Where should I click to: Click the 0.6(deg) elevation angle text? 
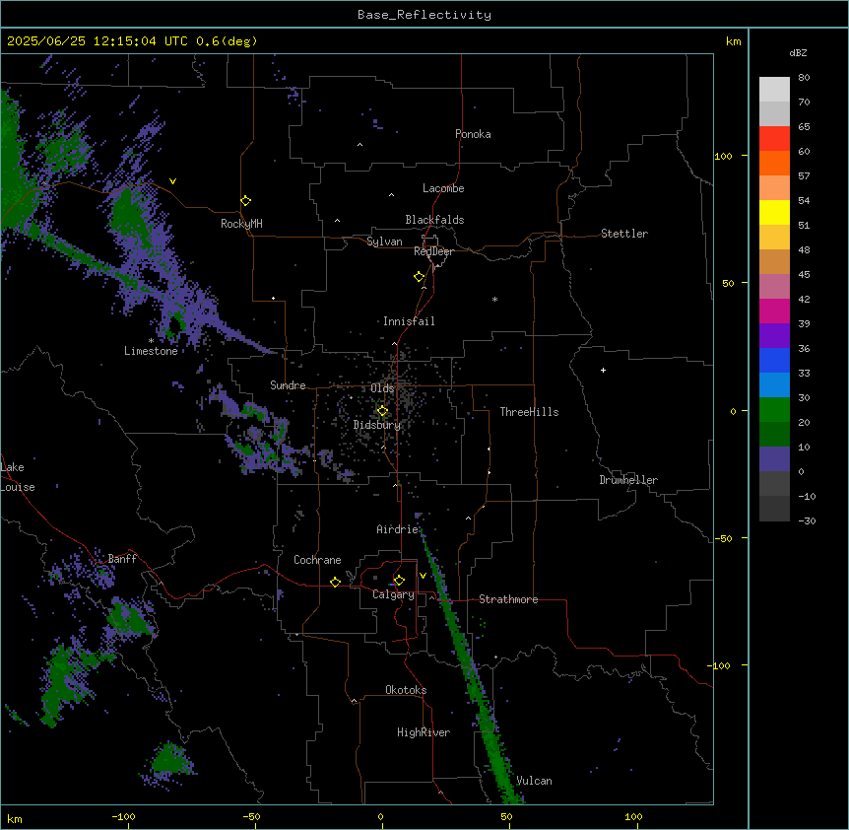pos(227,41)
